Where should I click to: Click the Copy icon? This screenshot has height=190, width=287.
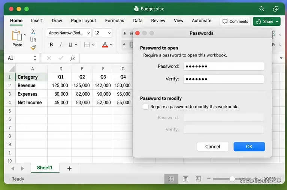pos(33,40)
